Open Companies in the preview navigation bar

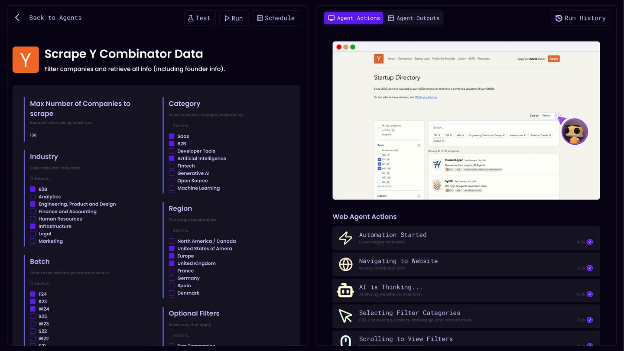click(x=405, y=58)
